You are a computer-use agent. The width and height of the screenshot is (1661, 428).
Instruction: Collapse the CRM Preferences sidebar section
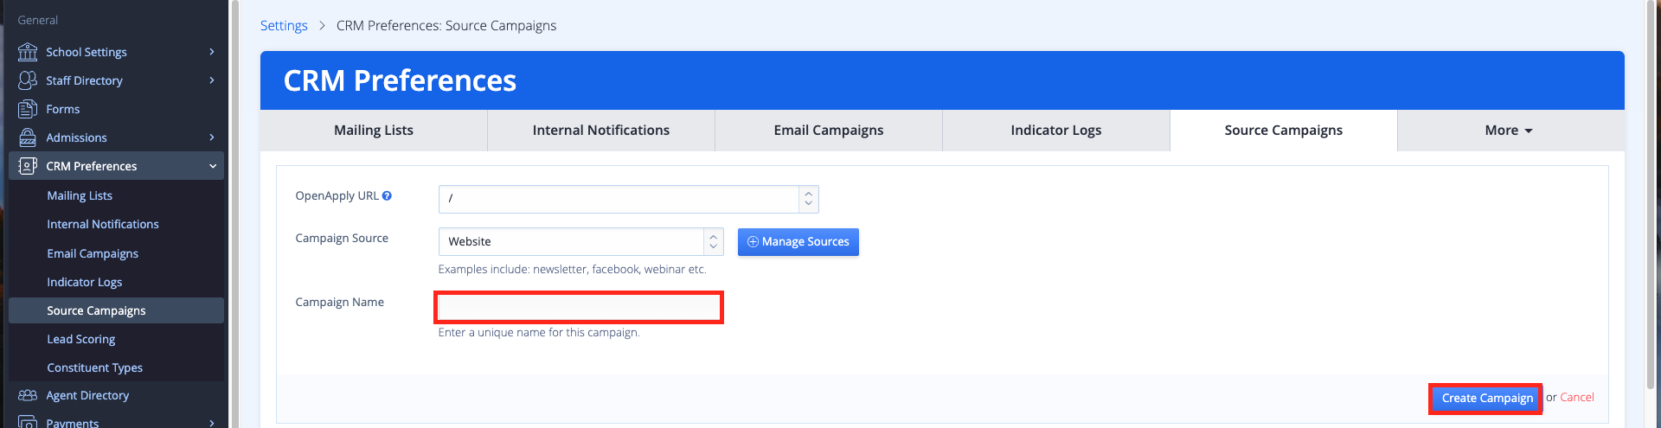[212, 166]
